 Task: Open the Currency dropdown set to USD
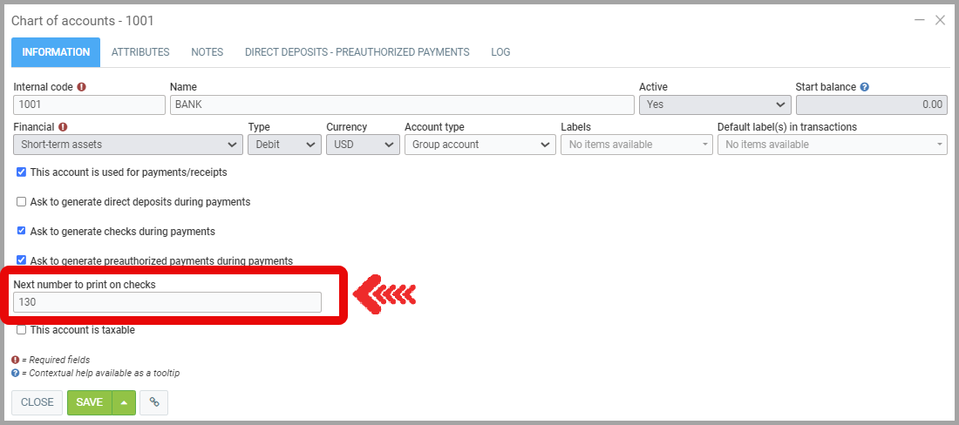[363, 145]
